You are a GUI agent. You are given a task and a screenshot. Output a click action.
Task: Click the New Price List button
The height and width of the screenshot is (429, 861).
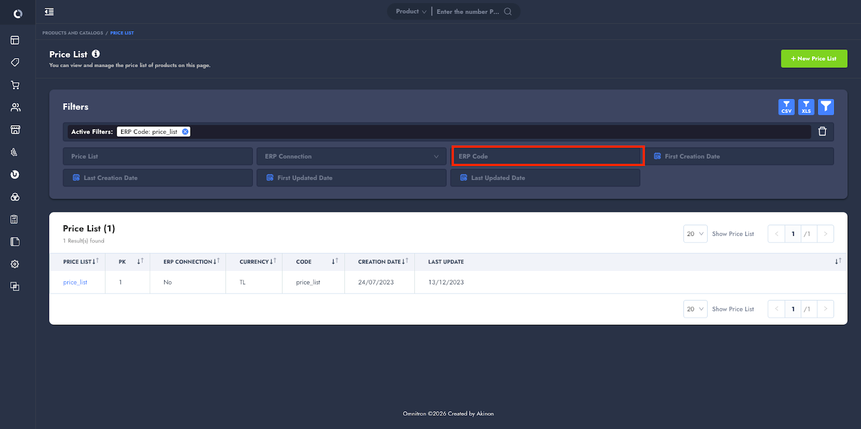[x=814, y=59]
